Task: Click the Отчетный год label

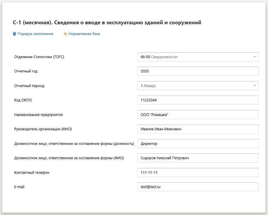Action: (x=26, y=71)
